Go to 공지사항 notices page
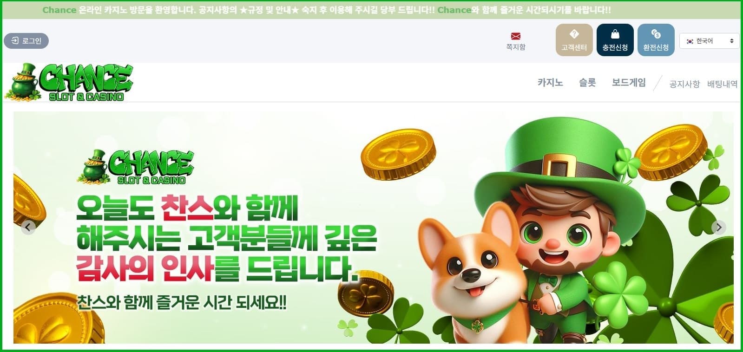Viewport: 743px width, 352px height. point(684,84)
